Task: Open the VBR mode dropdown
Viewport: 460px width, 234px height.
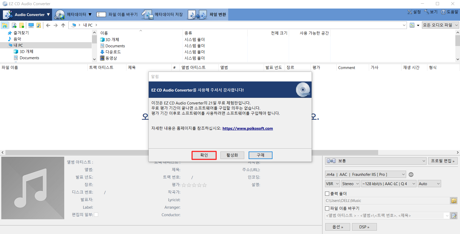Action: 332,184
